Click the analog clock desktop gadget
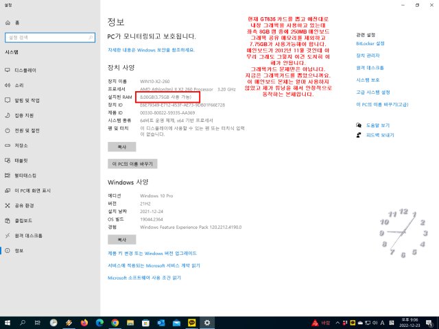This screenshot has height=329, width=439. [x=404, y=233]
